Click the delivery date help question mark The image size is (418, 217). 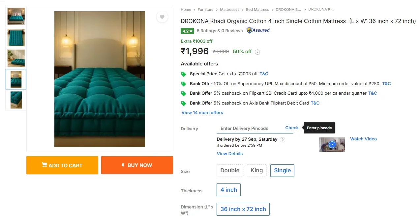282,139
